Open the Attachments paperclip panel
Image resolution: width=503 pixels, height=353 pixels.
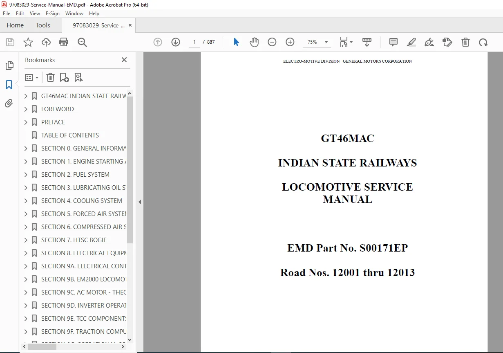(x=9, y=103)
